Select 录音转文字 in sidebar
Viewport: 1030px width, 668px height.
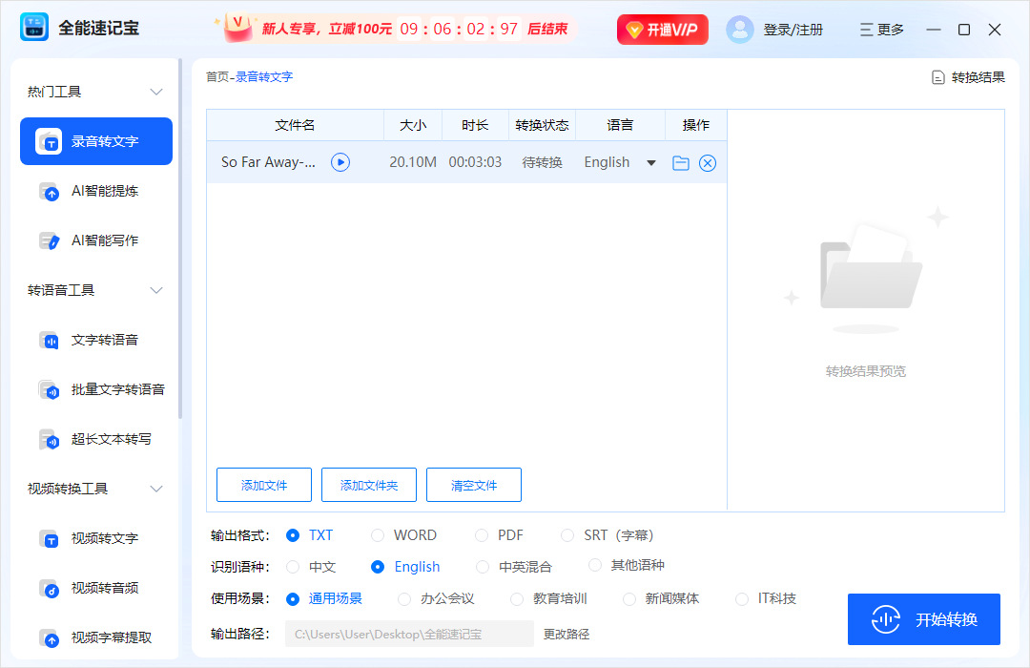[96, 141]
